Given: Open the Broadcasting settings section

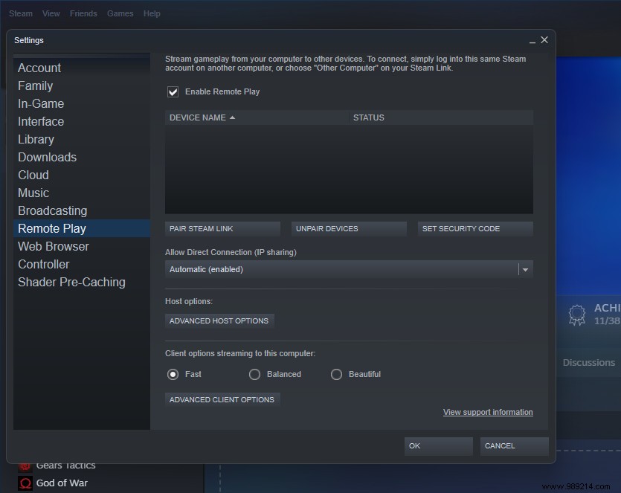Looking at the screenshot, I should tap(52, 210).
